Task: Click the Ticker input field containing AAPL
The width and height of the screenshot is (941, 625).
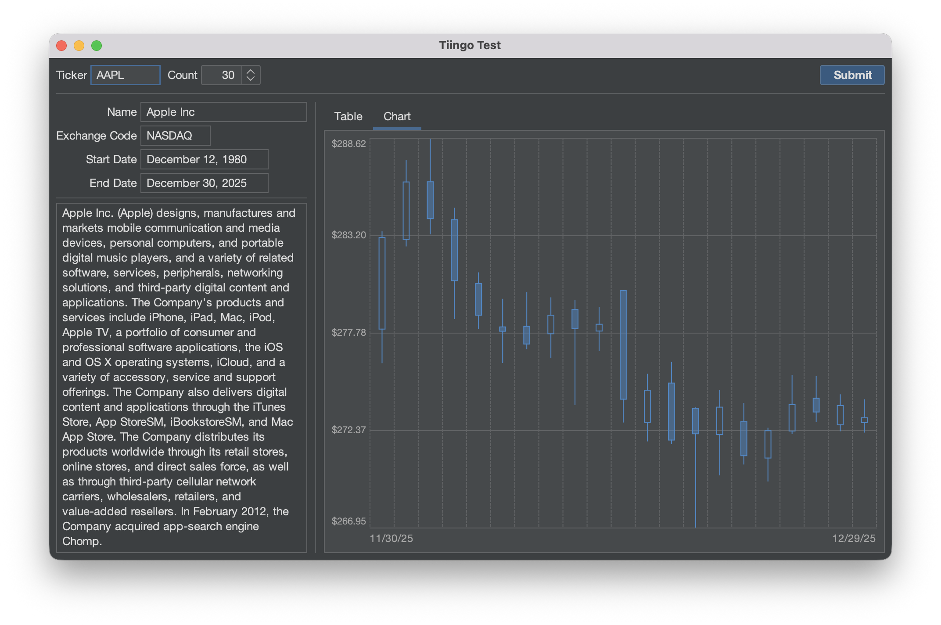Action: tap(126, 75)
